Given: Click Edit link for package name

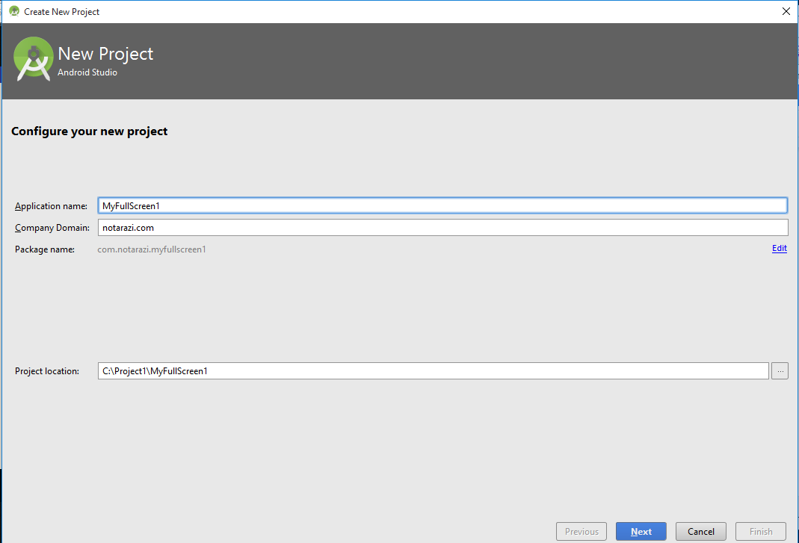Looking at the screenshot, I should click(x=779, y=249).
